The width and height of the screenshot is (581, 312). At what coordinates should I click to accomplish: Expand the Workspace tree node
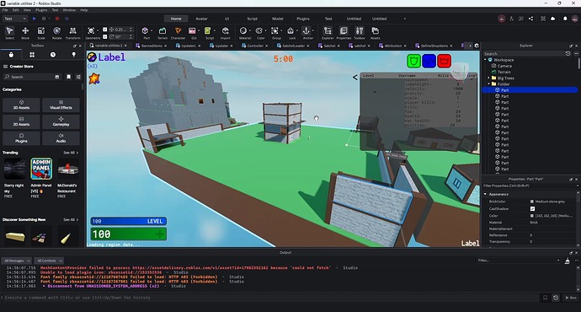[485, 60]
